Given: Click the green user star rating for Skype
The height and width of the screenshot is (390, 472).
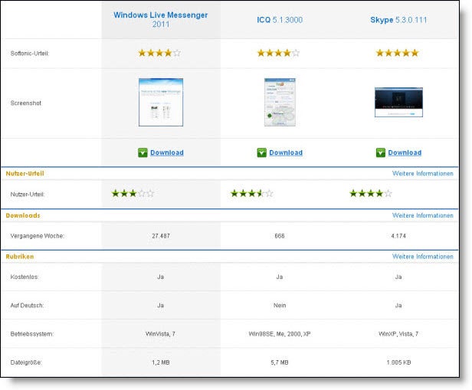Looking at the screenshot, I should click(371, 194).
